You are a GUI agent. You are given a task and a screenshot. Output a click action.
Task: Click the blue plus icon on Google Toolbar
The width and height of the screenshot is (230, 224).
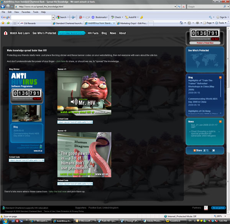pos(73,17)
